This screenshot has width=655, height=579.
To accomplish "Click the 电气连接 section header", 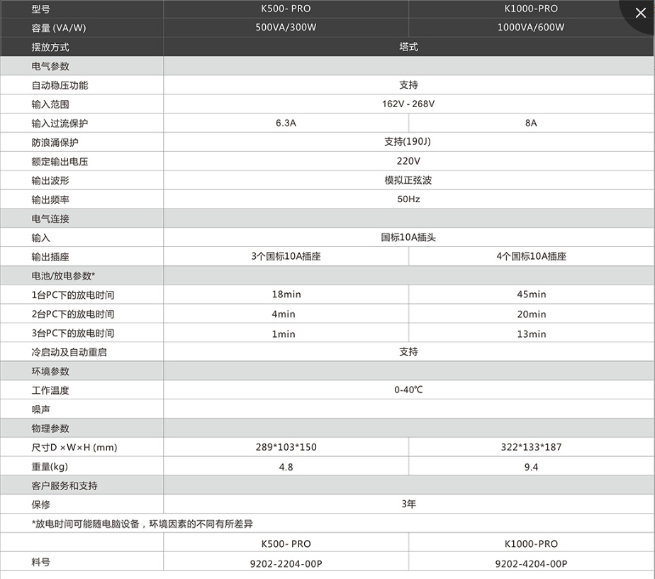I will click(x=50, y=219).
